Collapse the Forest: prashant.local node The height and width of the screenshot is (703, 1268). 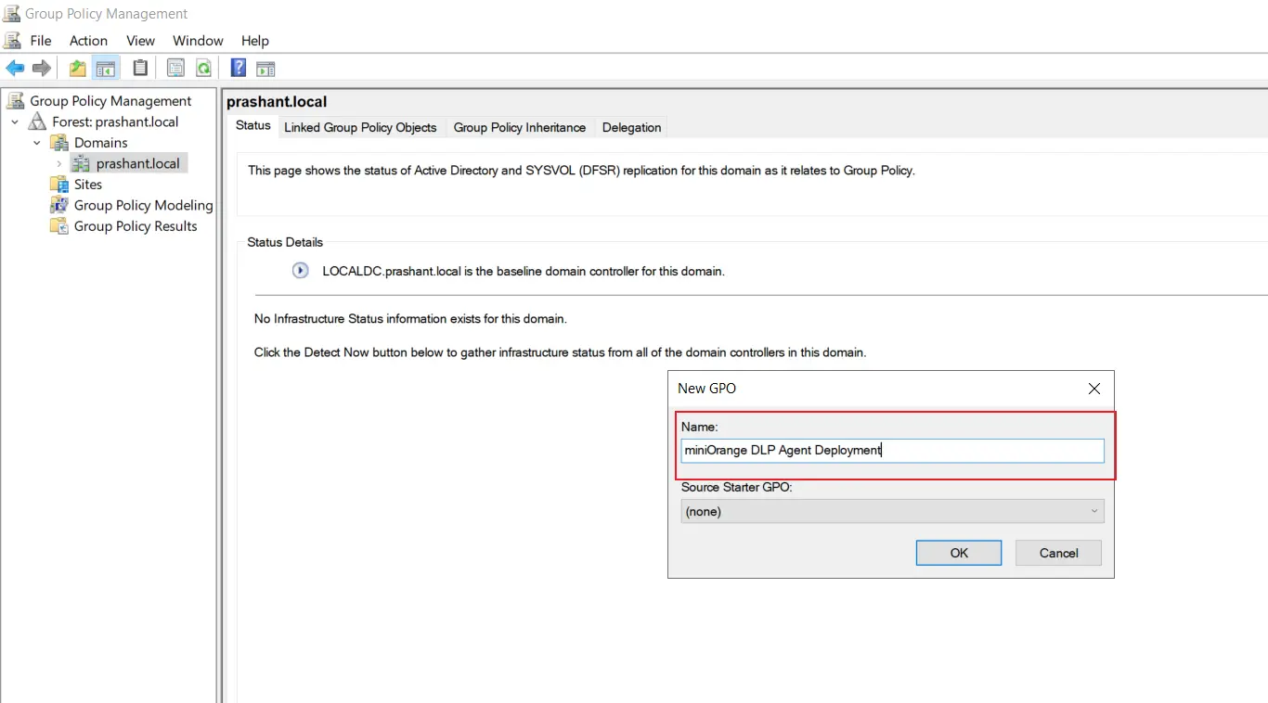click(x=14, y=121)
